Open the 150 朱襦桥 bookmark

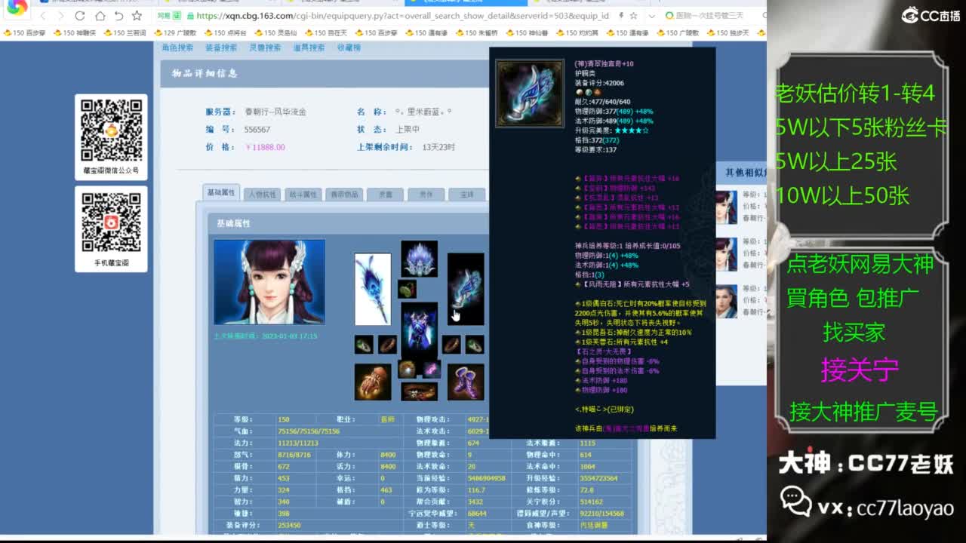[x=477, y=33]
